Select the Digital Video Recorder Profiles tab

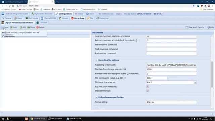[x=17, y=23]
